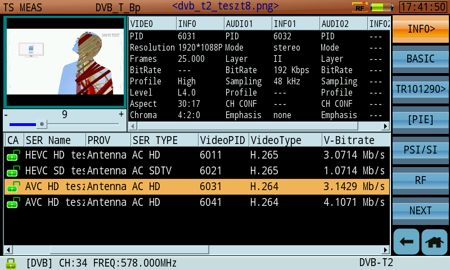Viewport: 450px width, 270px height.
Task: Toggle the [PIE] chart view
Action: coord(420,119)
